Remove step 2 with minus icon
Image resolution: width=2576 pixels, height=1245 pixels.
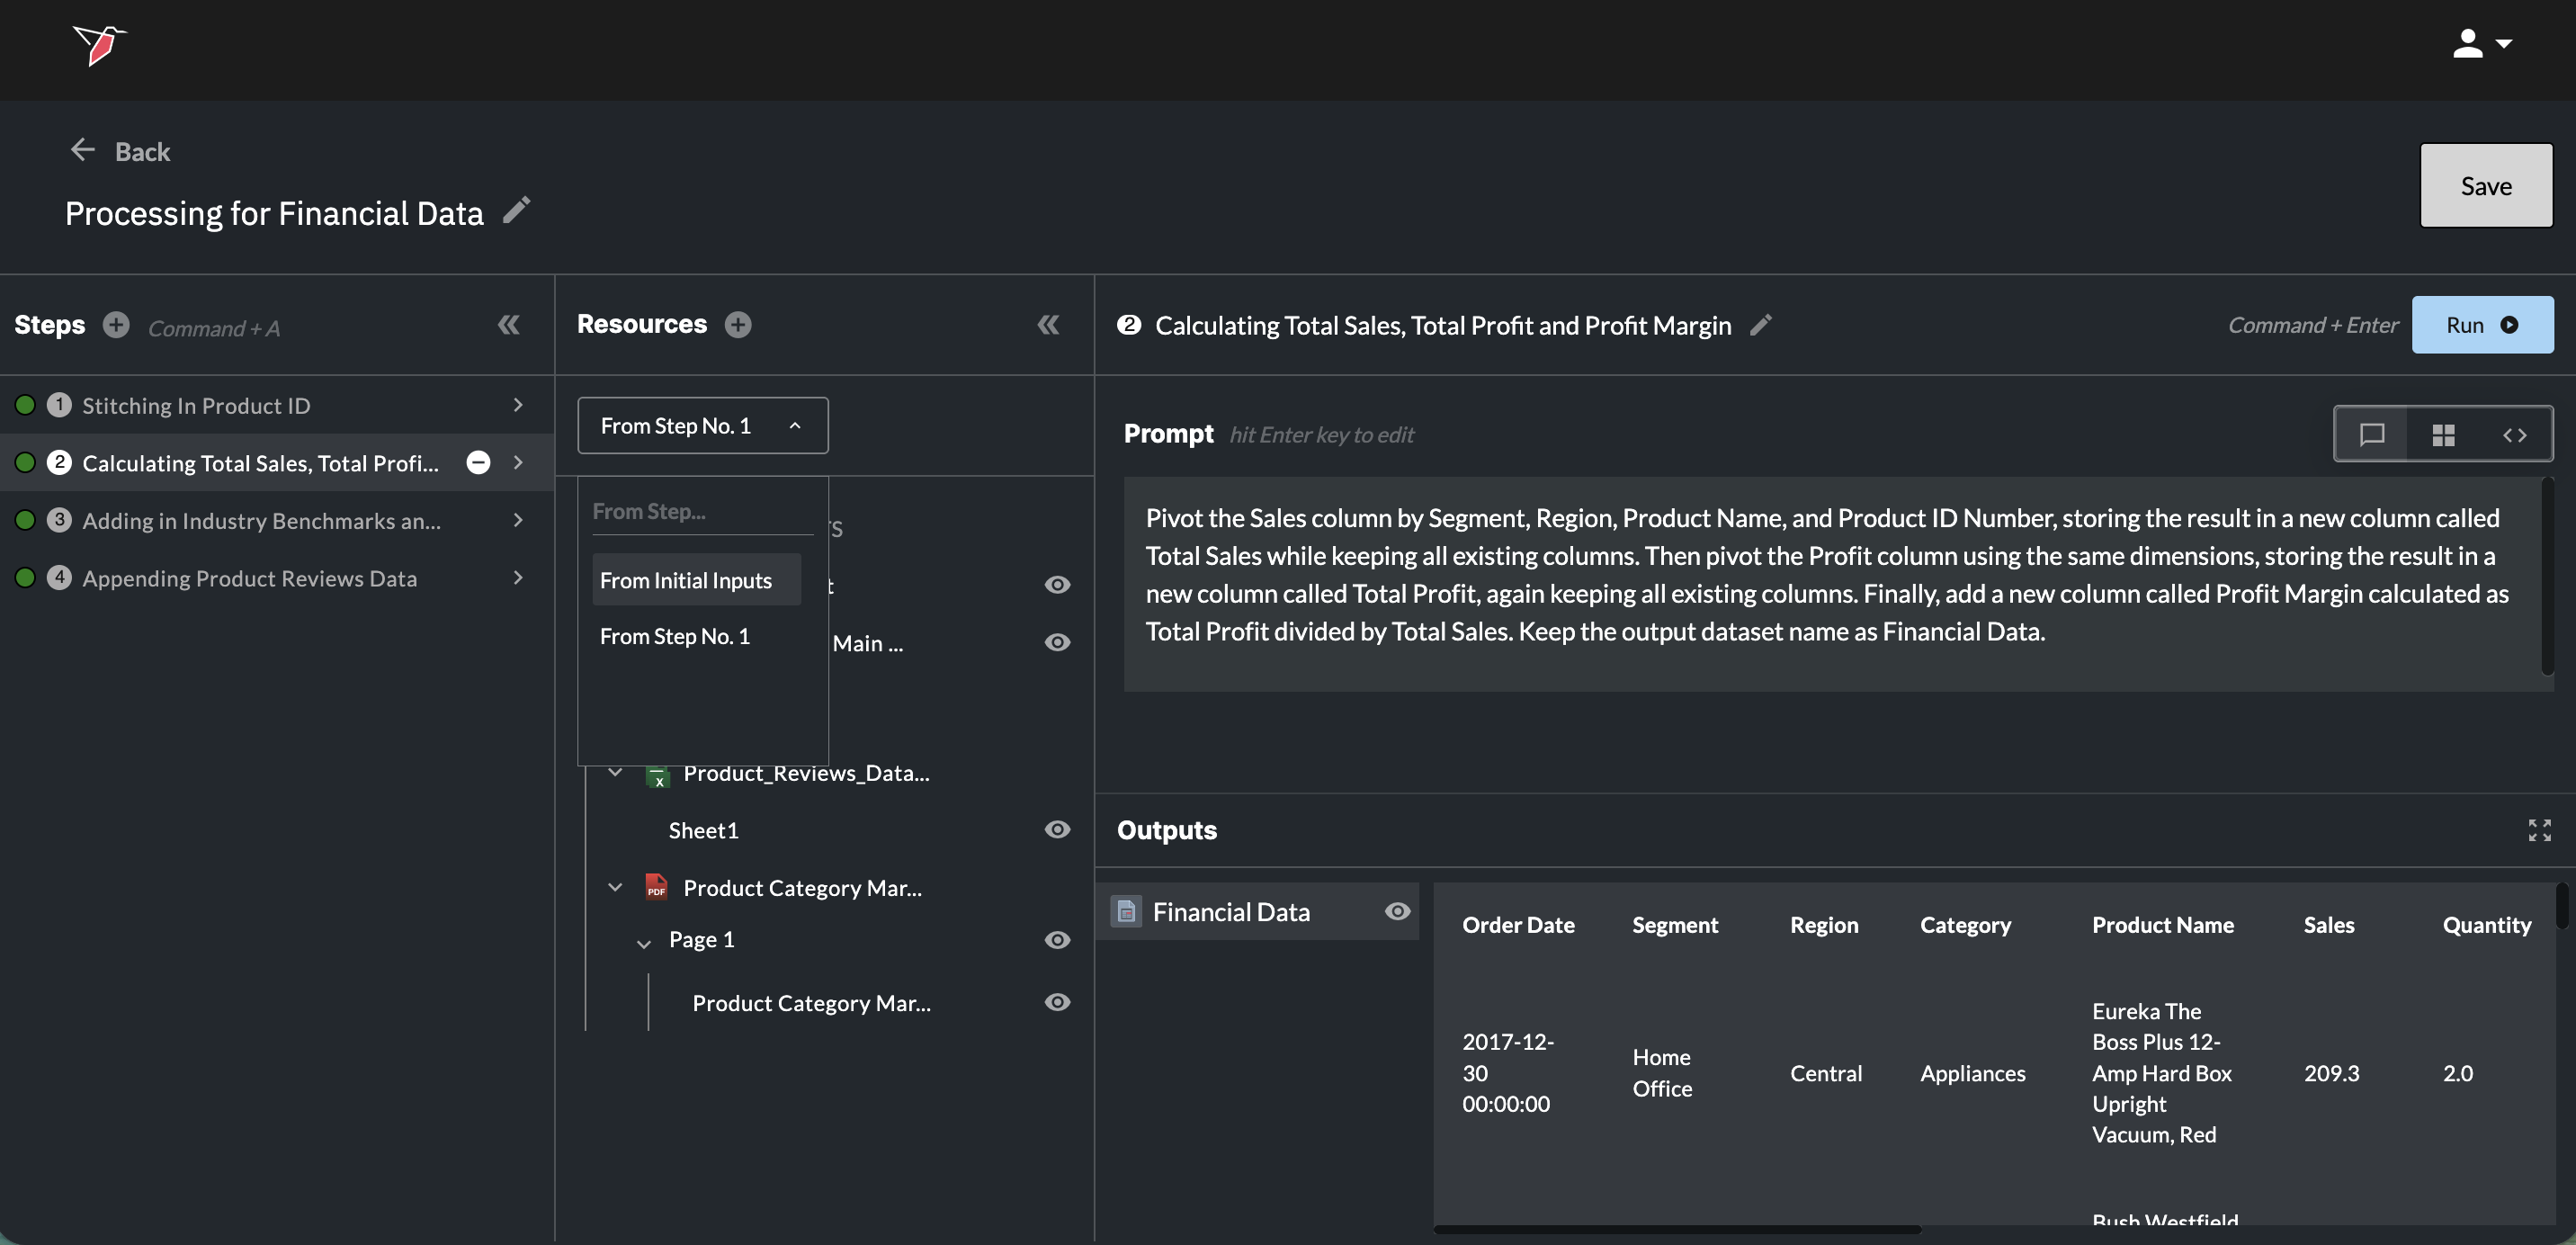[x=478, y=462]
